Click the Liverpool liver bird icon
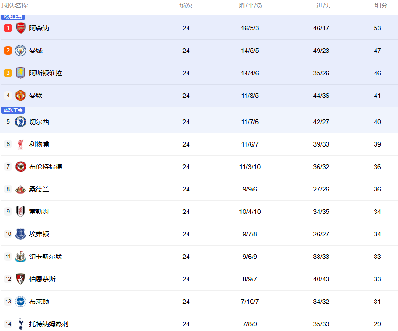This screenshot has height=331, width=398. click(20, 144)
